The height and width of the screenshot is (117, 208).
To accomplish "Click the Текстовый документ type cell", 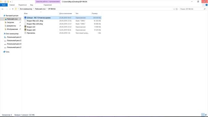I will pos(82,33).
